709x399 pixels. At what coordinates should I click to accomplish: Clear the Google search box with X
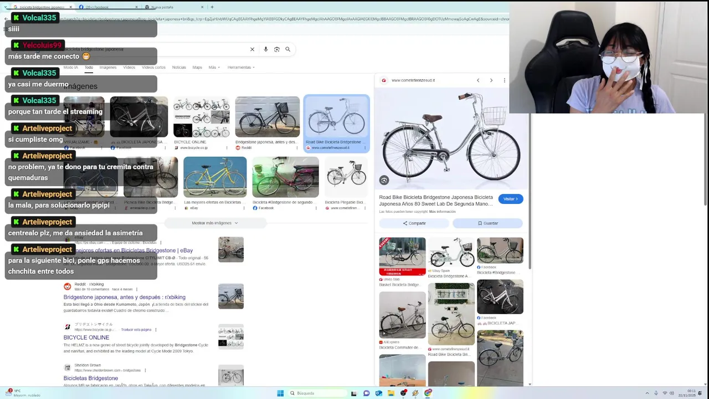(252, 49)
